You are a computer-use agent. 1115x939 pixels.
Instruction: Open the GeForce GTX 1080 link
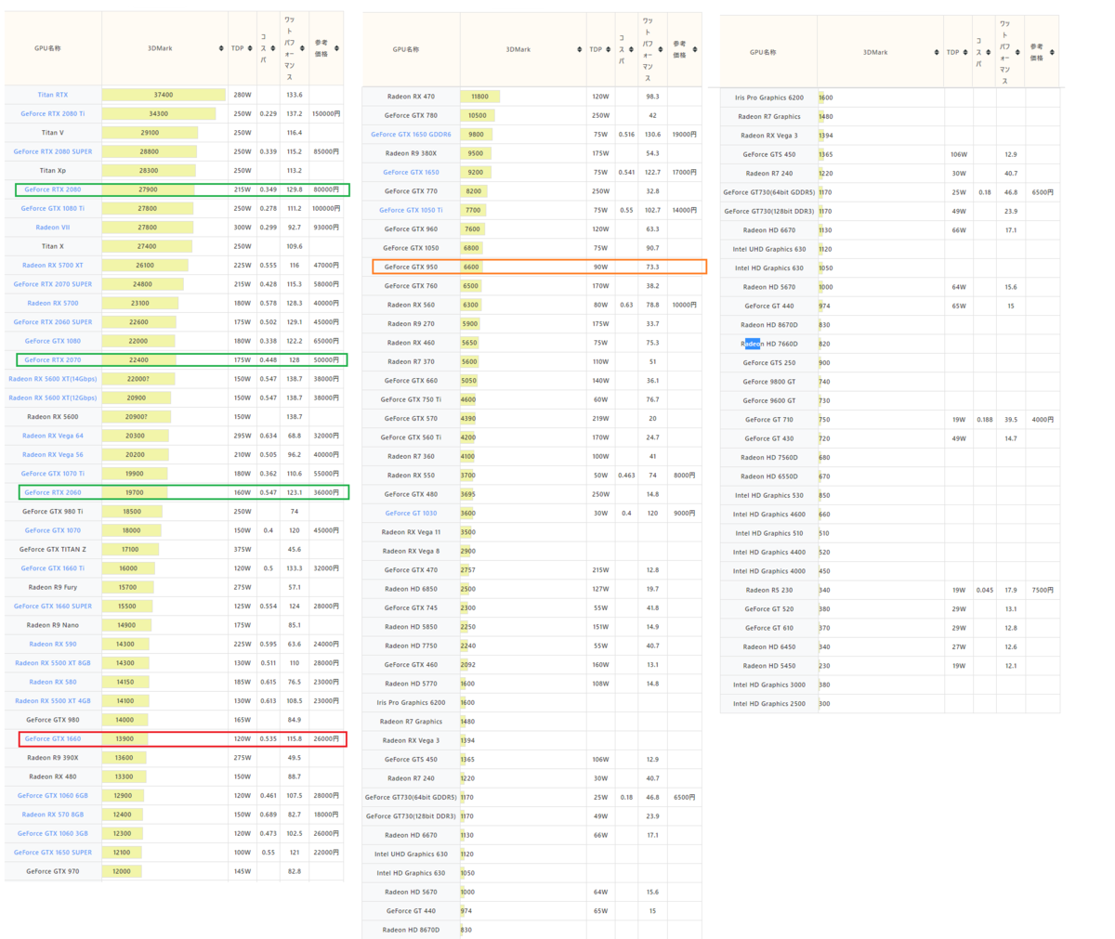pyautogui.click(x=53, y=341)
